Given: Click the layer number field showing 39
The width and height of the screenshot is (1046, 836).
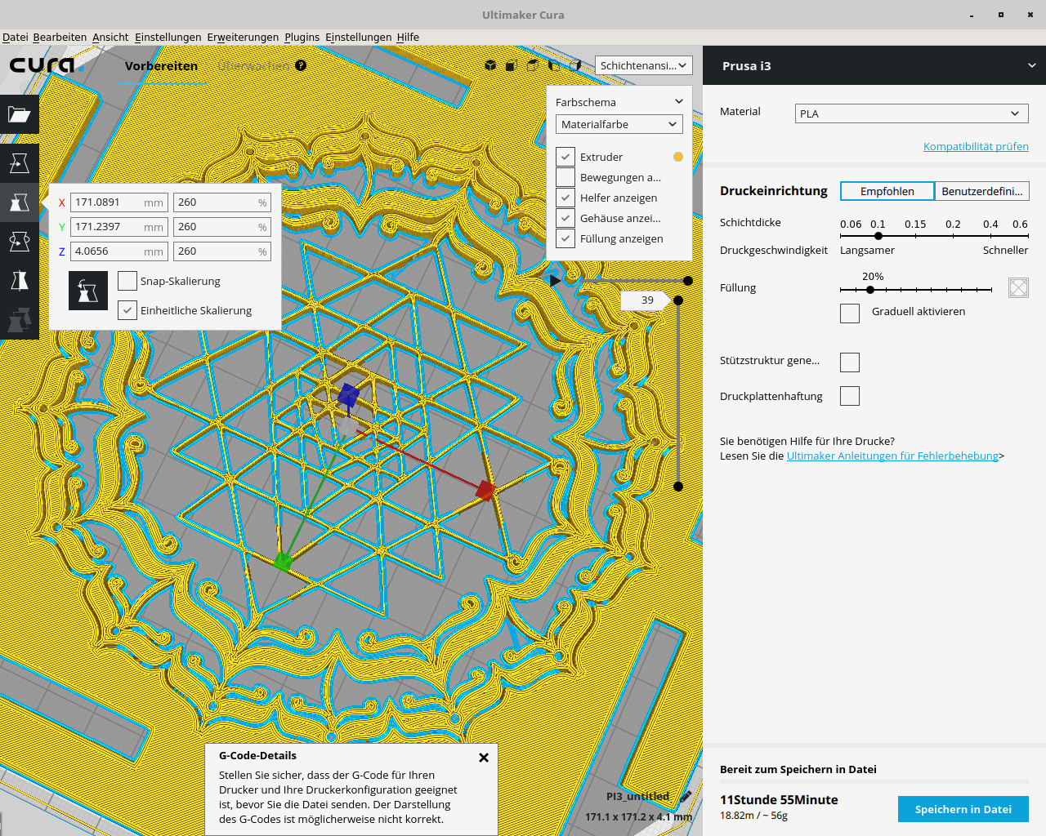Looking at the screenshot, I should pyautogui.click(x=646, y=300).
